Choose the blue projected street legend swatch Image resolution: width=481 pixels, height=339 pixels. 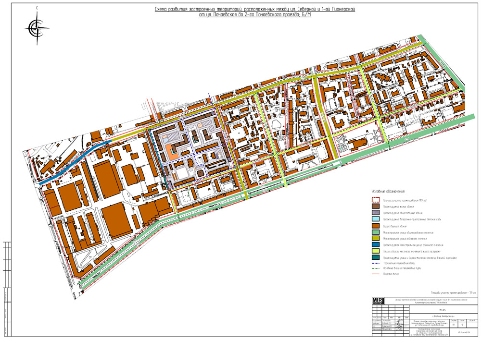pos(377,244)
